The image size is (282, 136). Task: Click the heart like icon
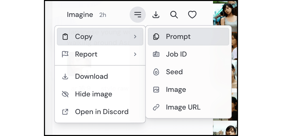pos(192,15)
